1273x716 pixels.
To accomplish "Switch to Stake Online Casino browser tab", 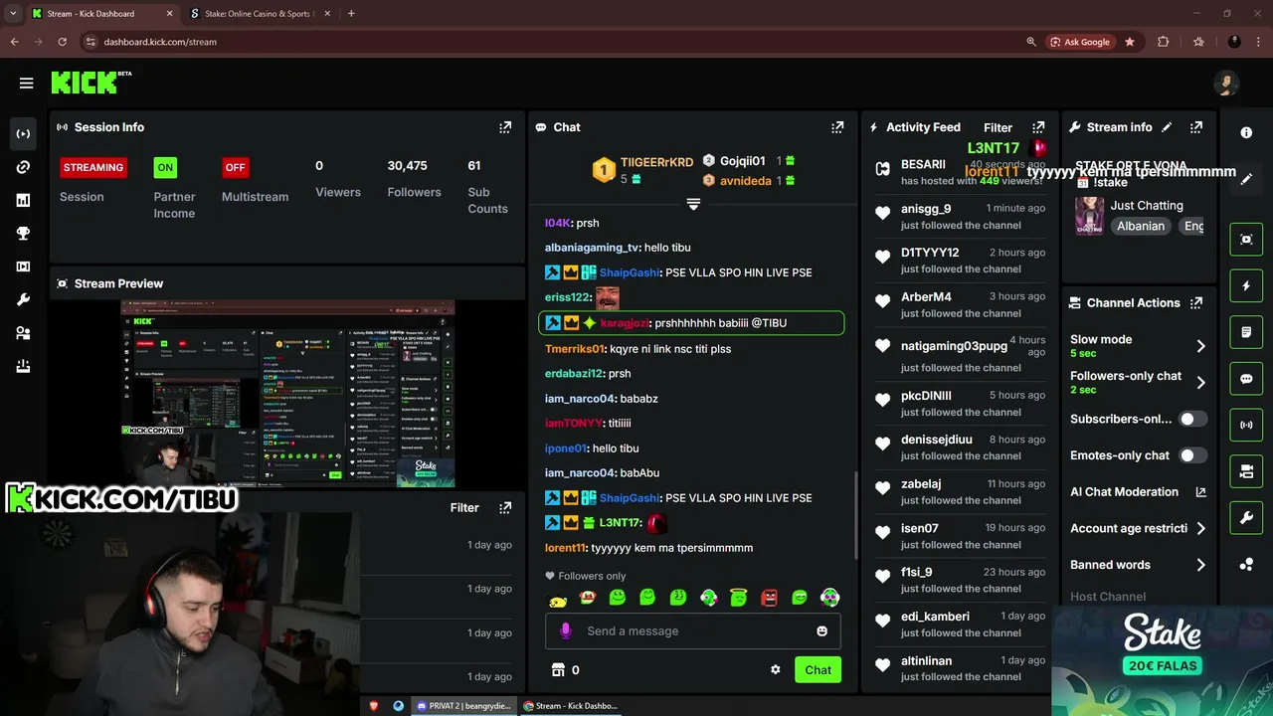I will coord(259,14).
